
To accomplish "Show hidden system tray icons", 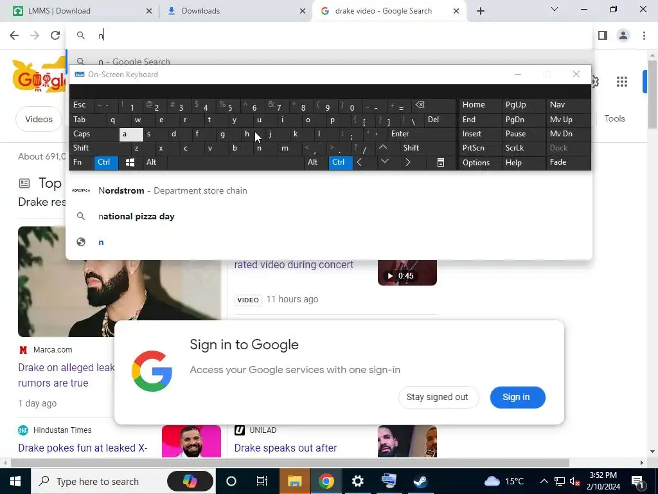I will tap(544, 481).
